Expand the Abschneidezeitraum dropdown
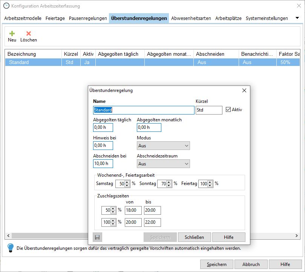This screenshot has width=305, height=272. click(x=163, y=164)
